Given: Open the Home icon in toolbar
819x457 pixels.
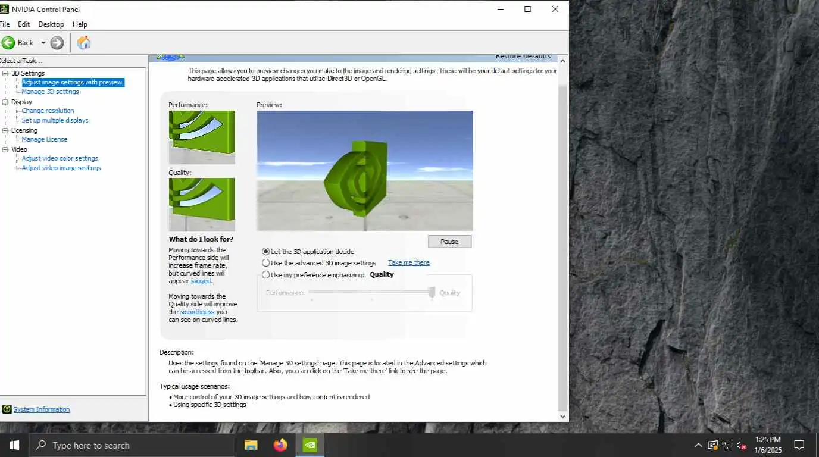Looking at the screenshot, I should pyautogui.click(x=84, y=43).
